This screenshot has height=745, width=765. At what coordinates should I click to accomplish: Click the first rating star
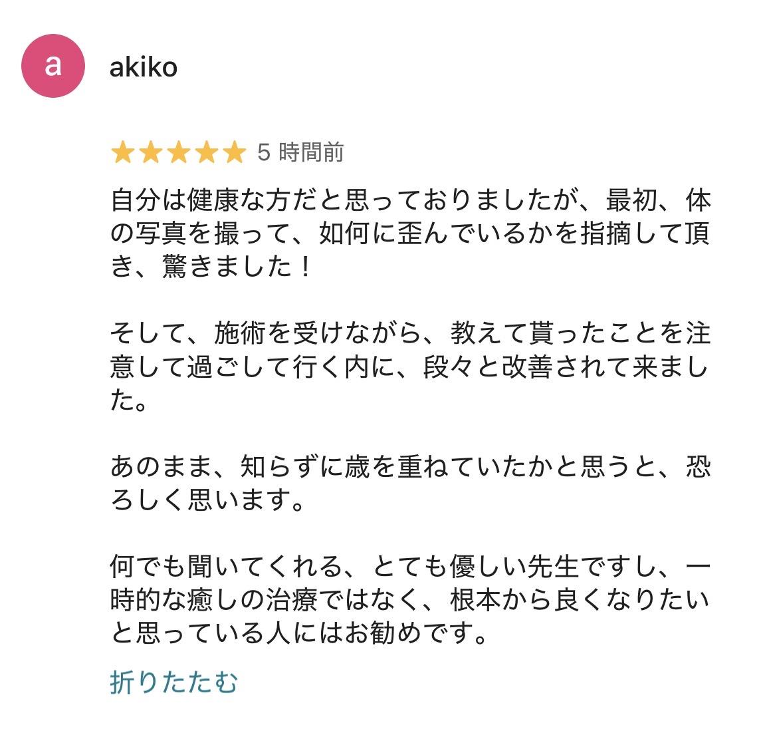point(123,152)
